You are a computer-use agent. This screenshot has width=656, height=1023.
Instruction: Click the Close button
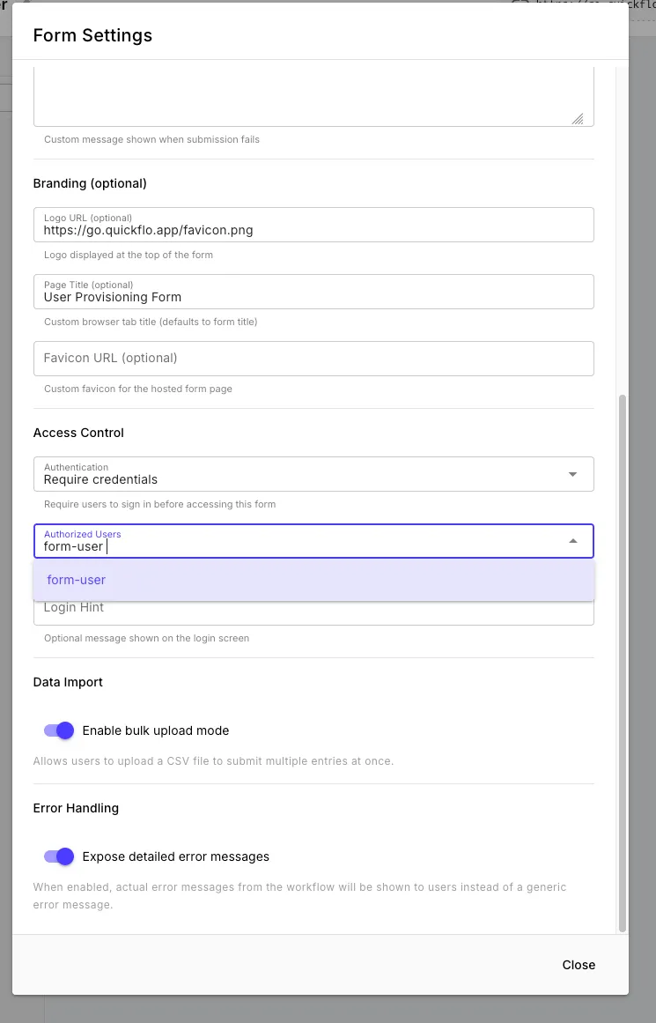579,964
